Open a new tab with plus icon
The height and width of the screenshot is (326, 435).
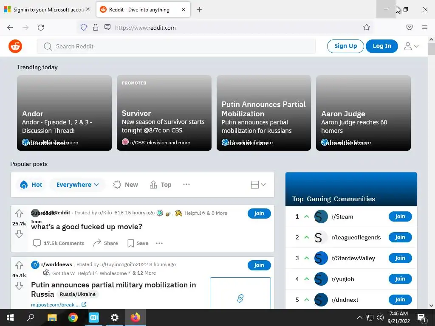200,10
